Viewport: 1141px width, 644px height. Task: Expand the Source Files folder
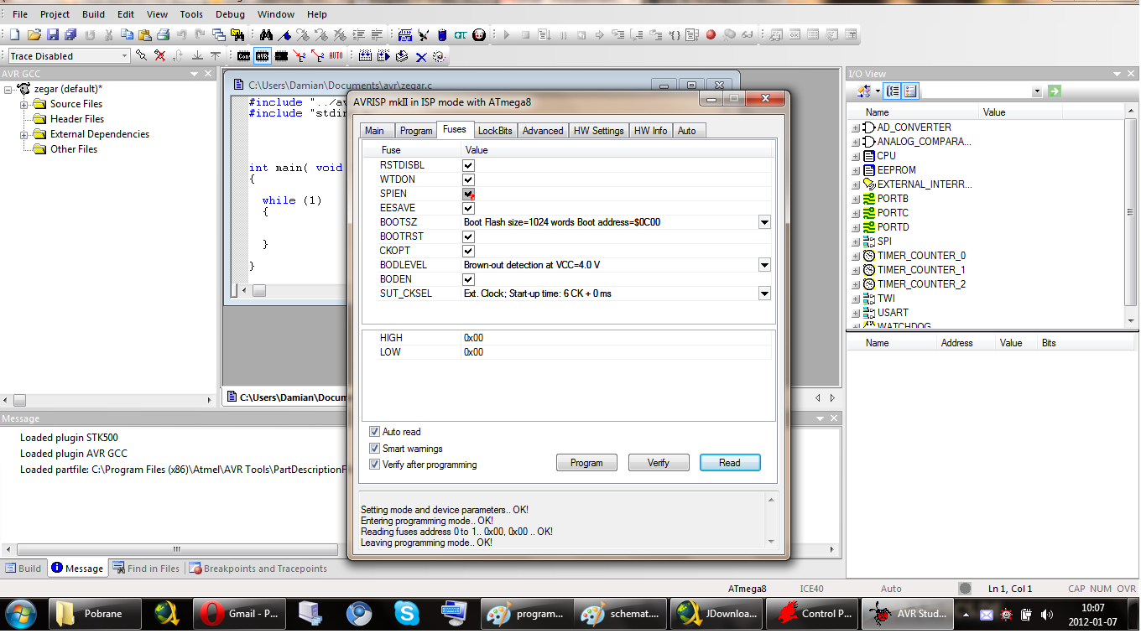(x=24, y=104)
